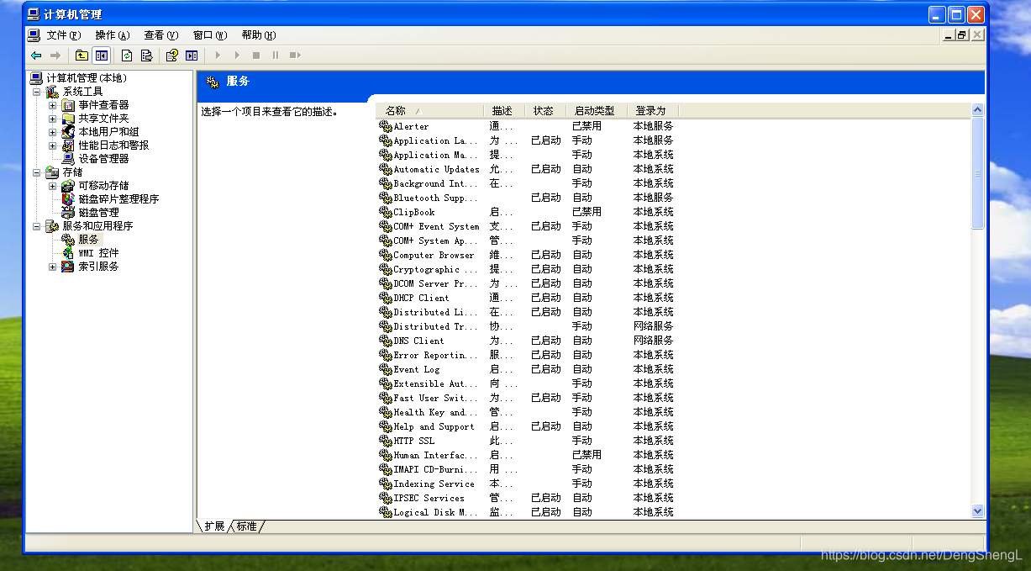Sort by the 登录为 column header

point(652,111)
